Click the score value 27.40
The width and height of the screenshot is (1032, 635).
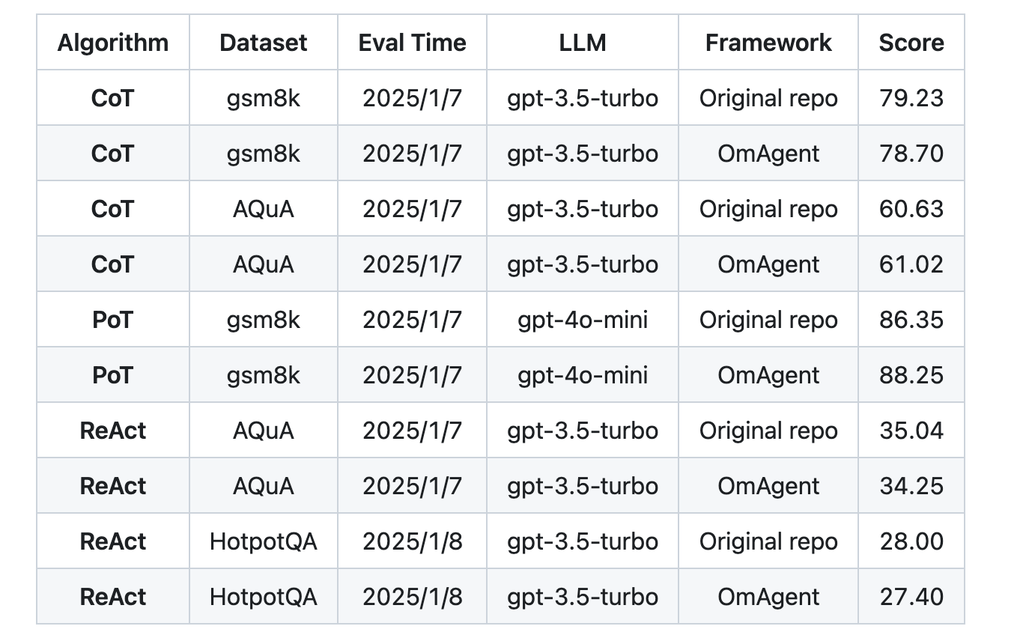click(x=911, y=597)
